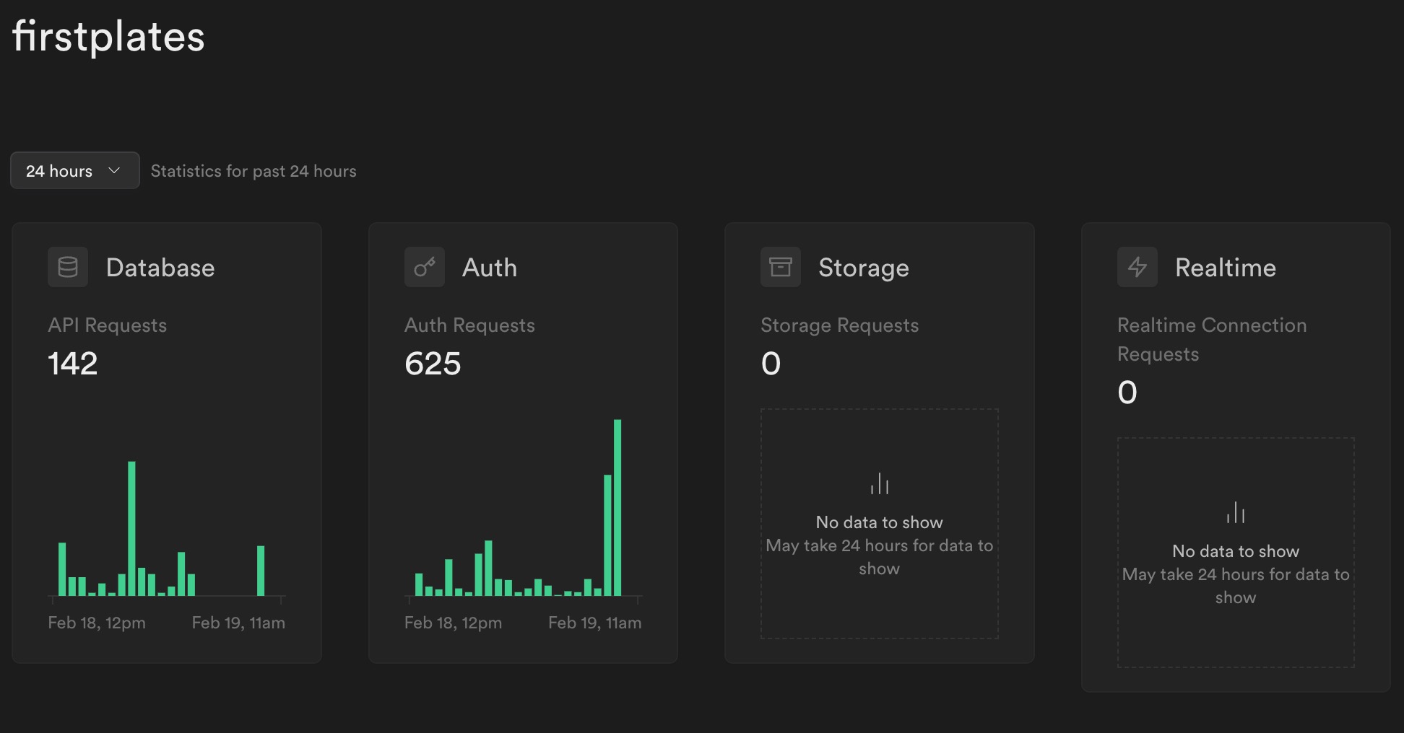Click the 142 API requests value

[73, 363]
